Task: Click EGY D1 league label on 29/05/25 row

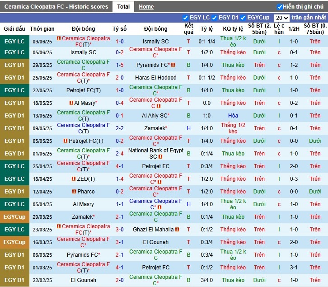Action: click(14, 65)
